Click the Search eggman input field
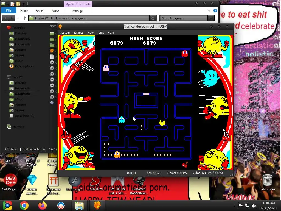The image size is (281, 211). point(184,18)
